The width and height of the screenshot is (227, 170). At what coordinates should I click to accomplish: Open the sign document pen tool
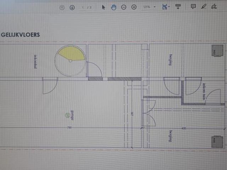click(214, 6)
